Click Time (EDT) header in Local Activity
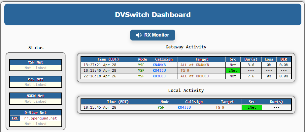The image size is (305, 132). (x=118, y=102)
